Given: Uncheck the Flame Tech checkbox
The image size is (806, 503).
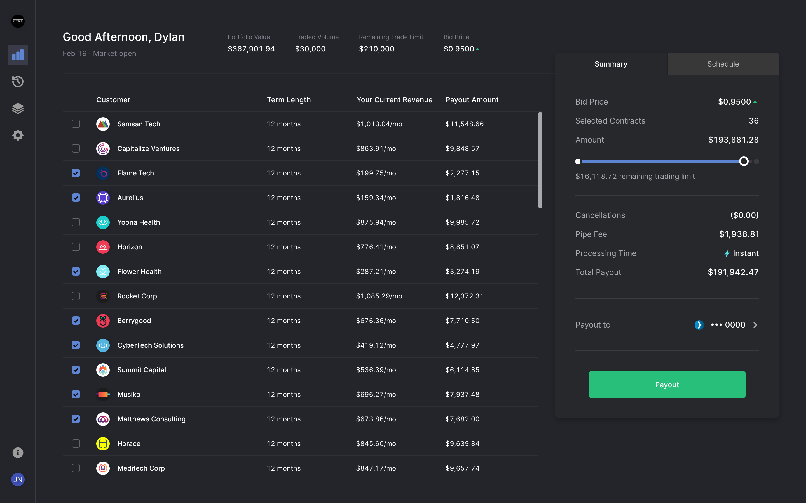Looking at the screenshot, I should (76, 173).
